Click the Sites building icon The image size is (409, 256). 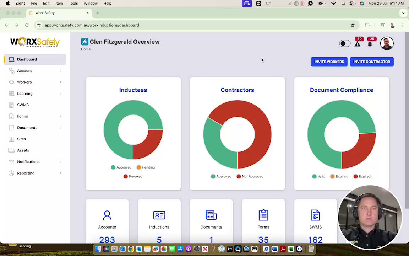[x=11, y=139]
